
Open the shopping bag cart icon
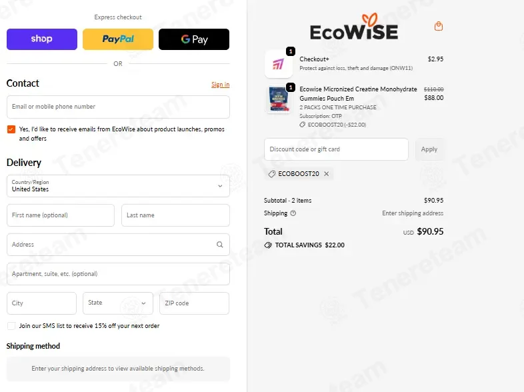pyautogui.click(x=439, y=26)
